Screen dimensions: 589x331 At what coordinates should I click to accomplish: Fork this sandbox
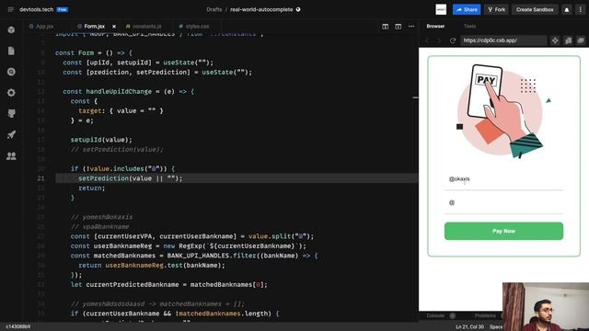(496, 9)
